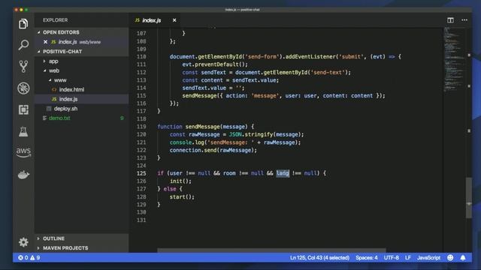
Task: Select the index.js editor tab
Action: coord(156,20)
